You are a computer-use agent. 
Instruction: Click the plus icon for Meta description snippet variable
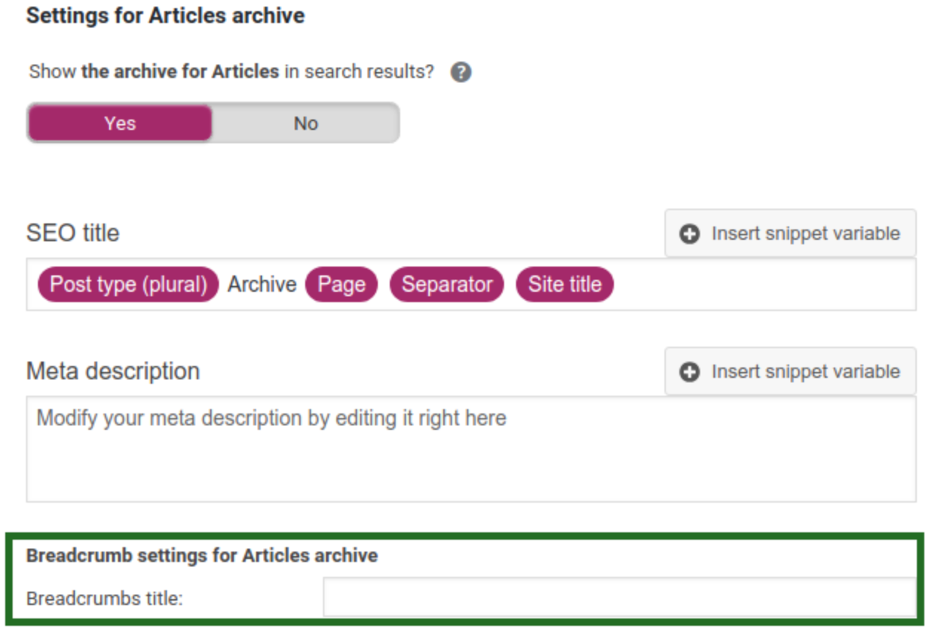click(688, 371)
